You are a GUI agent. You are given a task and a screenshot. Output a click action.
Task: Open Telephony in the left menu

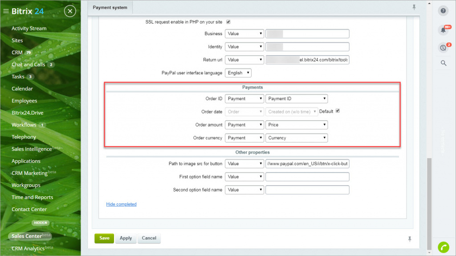[x=24, y=137]
